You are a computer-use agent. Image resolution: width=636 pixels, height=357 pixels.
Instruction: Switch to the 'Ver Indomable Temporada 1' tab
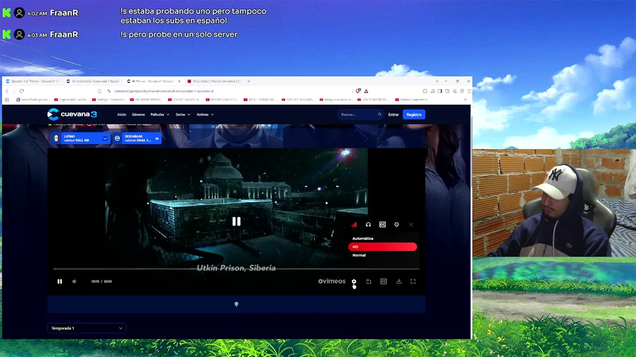[93, 81]
